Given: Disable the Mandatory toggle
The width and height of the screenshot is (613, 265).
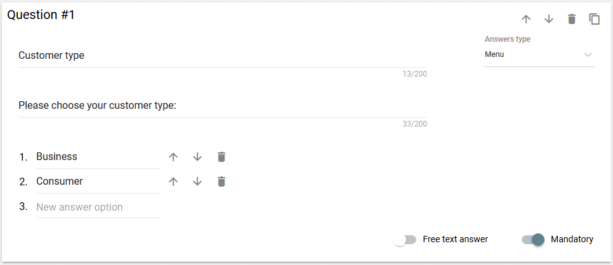Looking at the screenshot, I should [533, 240].
